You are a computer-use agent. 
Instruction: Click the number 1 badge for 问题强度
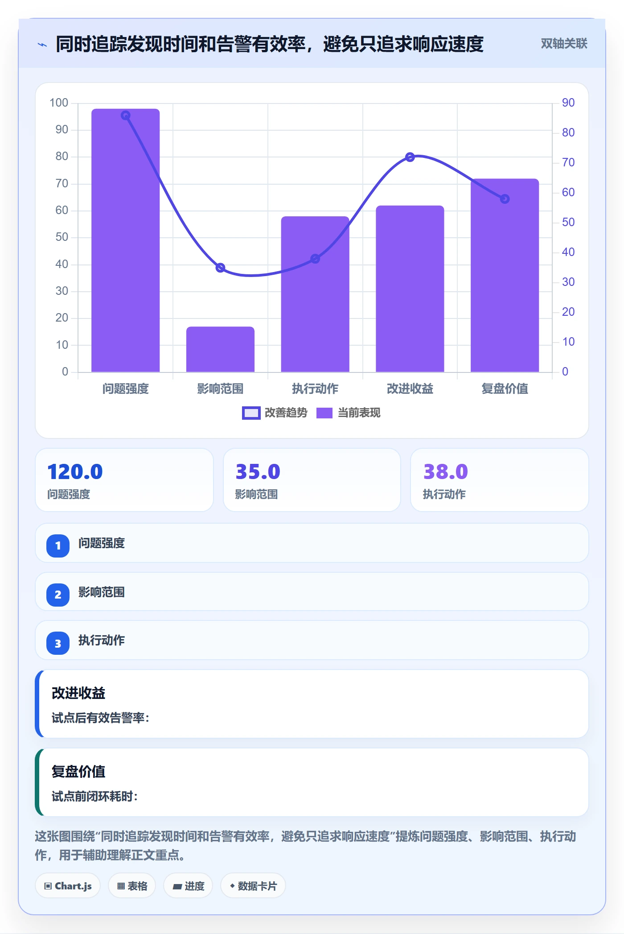coord(58,546)
